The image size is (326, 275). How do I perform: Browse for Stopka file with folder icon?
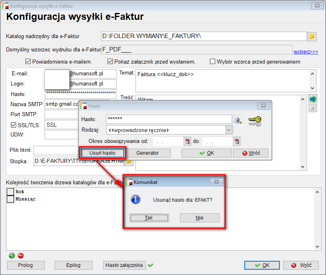click(129, 162)
